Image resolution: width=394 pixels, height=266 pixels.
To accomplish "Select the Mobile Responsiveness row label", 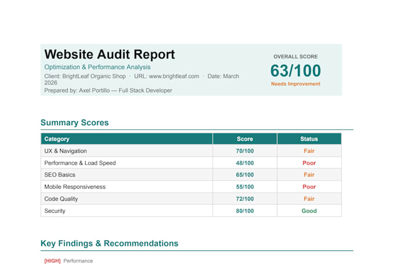I will pyautogui.click(x=75, y=187).
